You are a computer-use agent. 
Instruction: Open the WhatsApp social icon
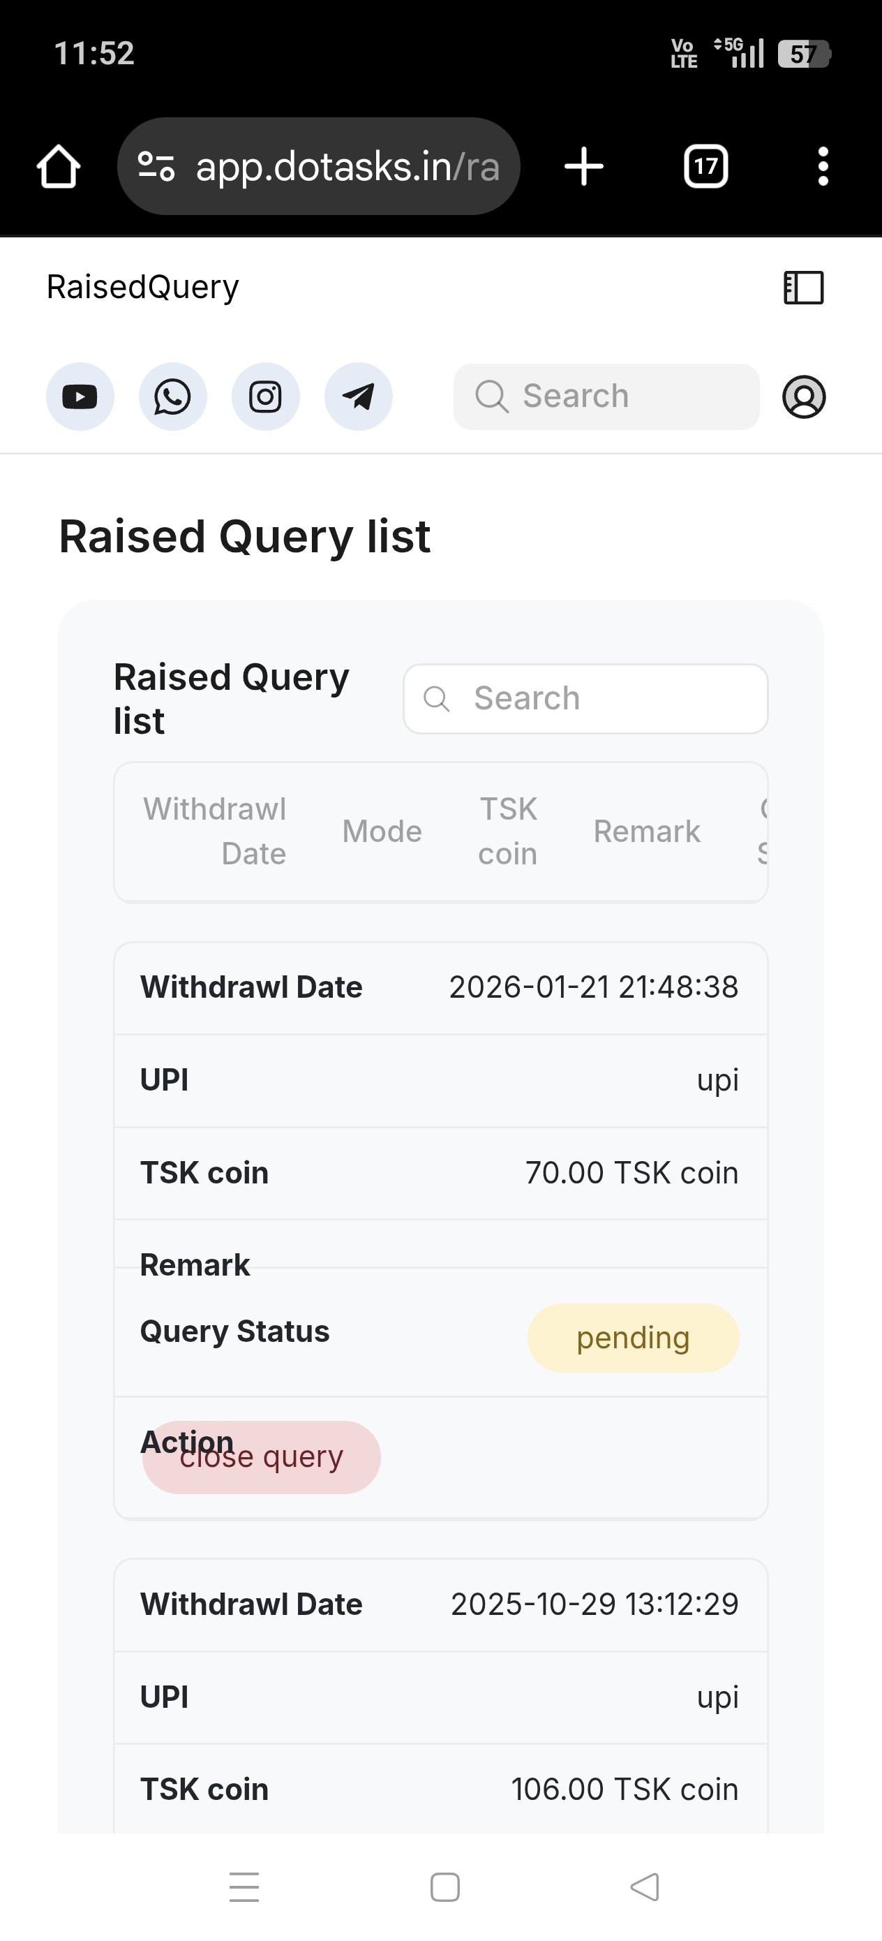[172, 397]
